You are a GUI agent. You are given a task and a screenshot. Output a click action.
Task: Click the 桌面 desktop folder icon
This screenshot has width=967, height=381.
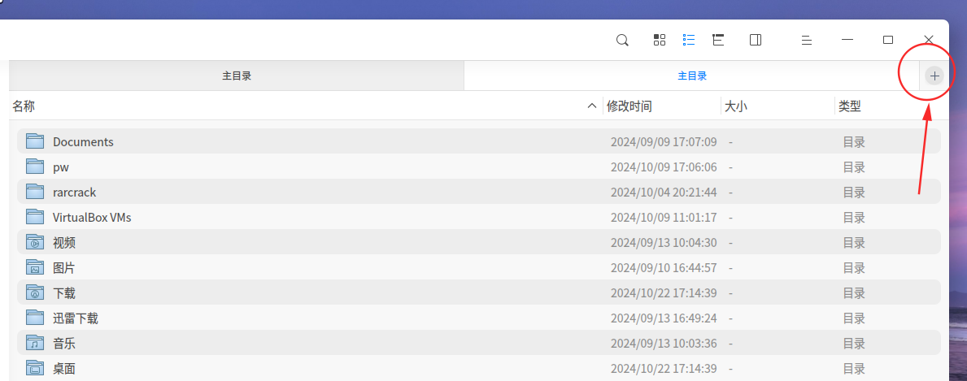click(35, 369)
